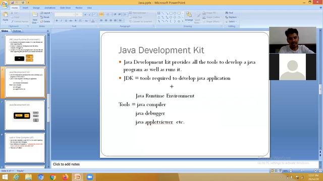Select the Just In Time Compiler slide thumbnail
Image resolution: width=323 pixels, height=181 pixels.
coord(25,148)
